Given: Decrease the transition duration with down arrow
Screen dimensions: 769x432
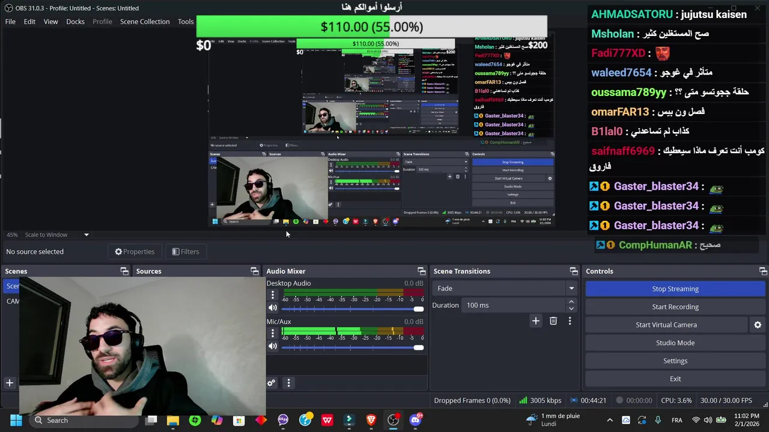Looking at the screenshot, I should (x=571, y=309).
